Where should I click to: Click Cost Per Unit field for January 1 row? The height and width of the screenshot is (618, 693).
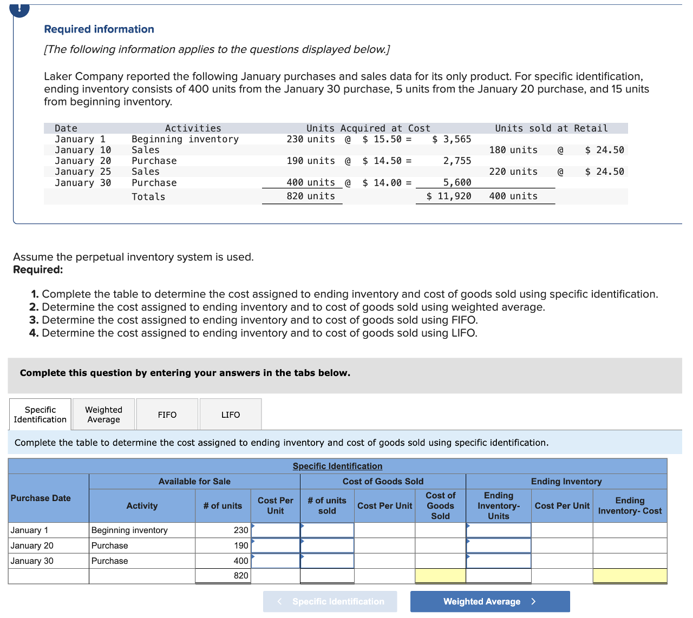pyautogui.click(x=276, y=530)
